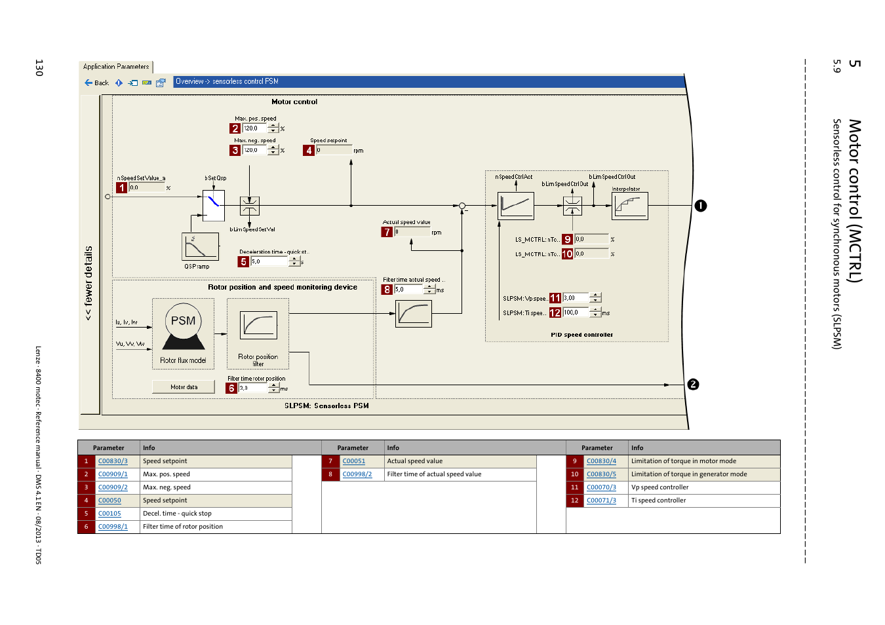Click the 'Motor control' heading text

coord(294,102)
